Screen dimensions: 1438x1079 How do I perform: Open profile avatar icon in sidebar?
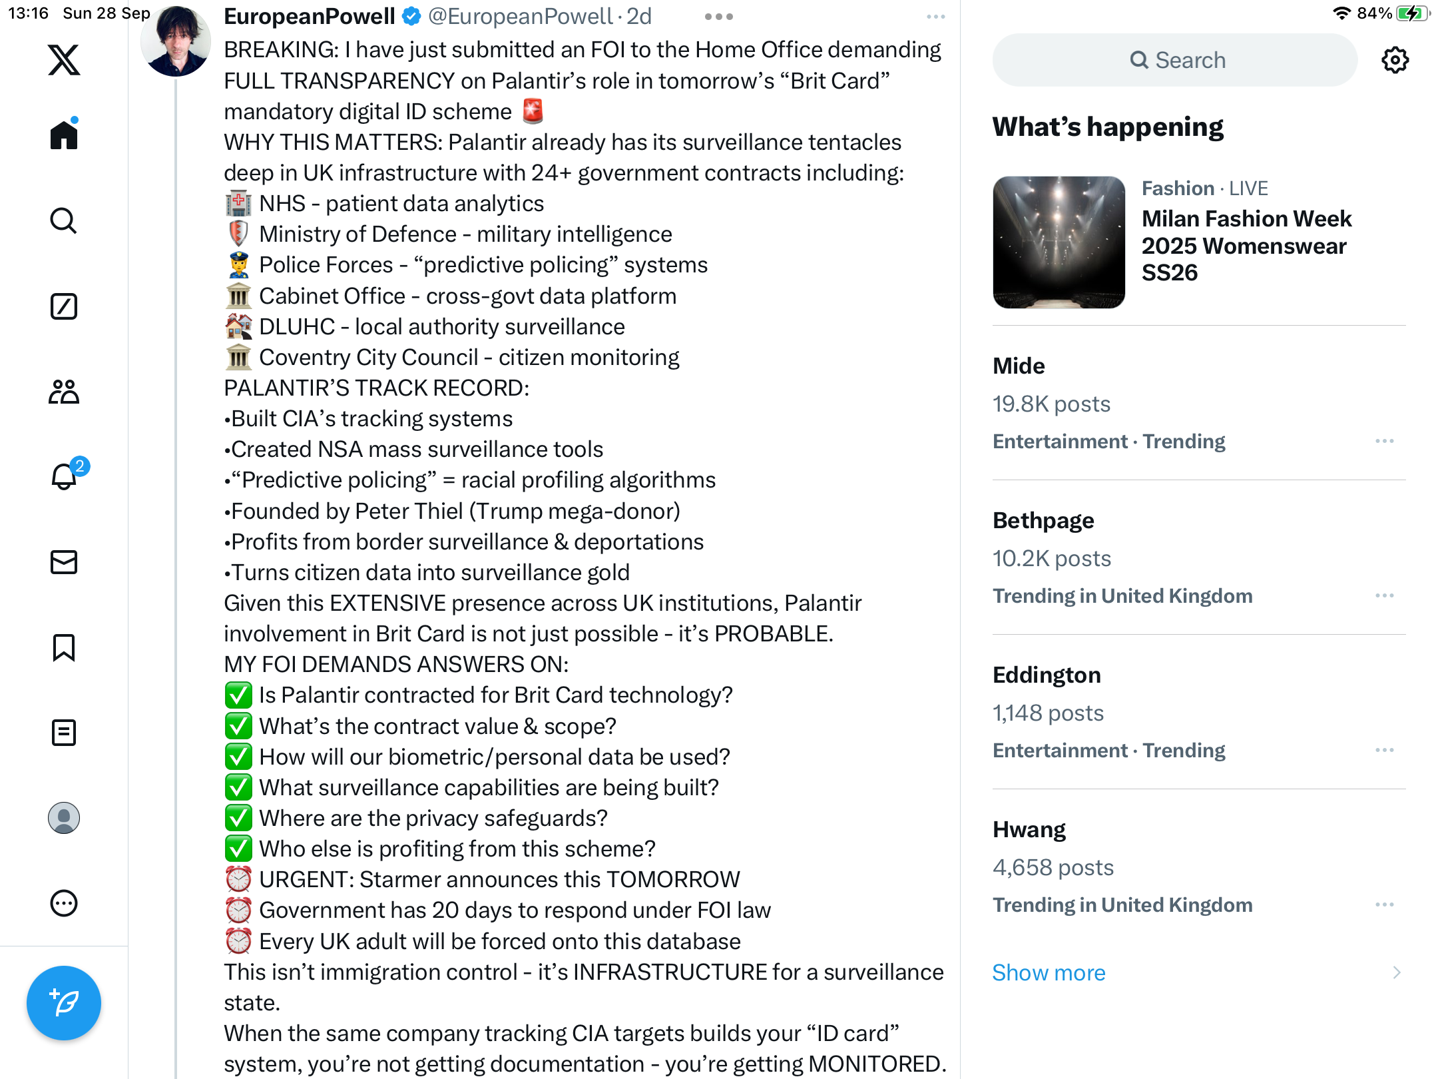64,818
